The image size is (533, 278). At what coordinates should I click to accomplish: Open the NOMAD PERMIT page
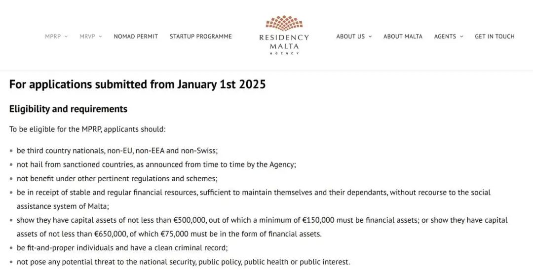pyautogui.click(x=136, y=37)
